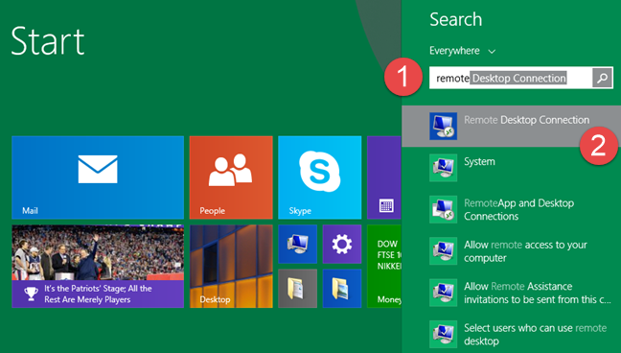Click the Remote Desktop Connection result text
This screenshot has width=621, height=353.
[x=527, y=120]
